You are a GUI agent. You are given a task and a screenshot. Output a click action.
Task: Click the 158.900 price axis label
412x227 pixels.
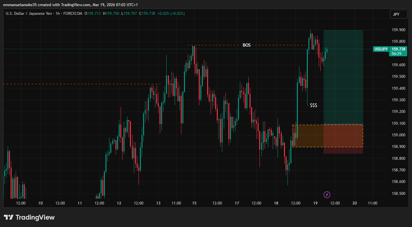[x=398, y=147]
